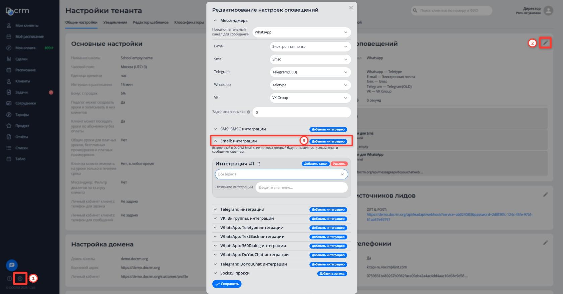Switch to the Уведомления tab

coord(115,22)
